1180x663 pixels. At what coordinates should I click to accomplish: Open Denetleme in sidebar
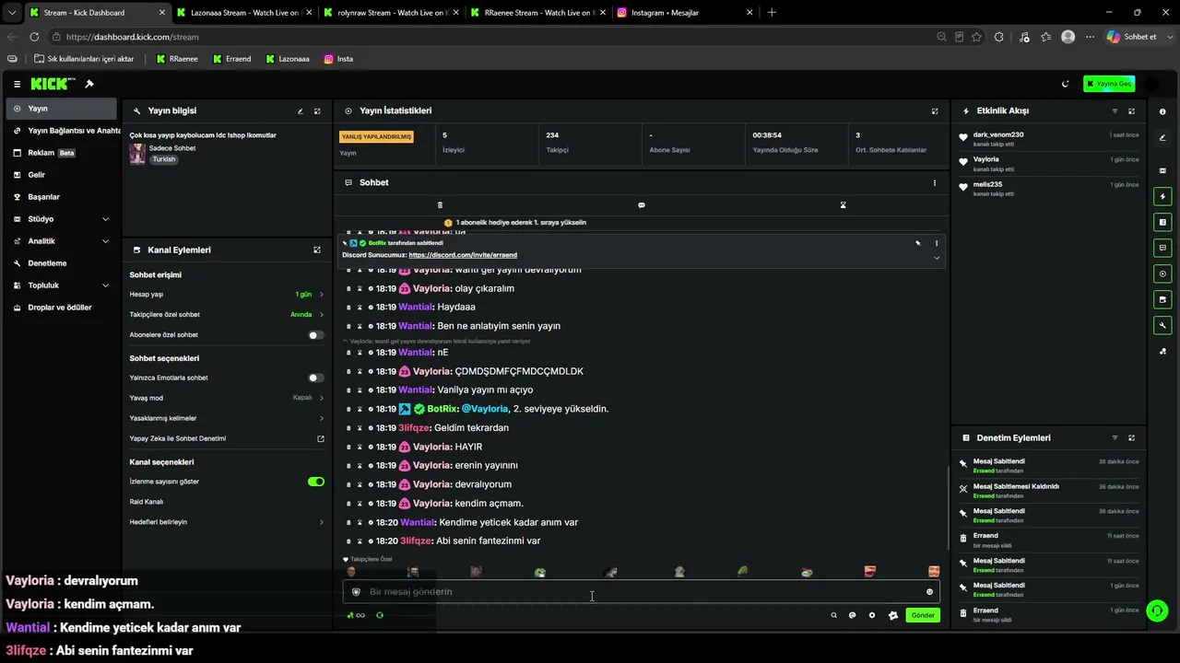coord(61,263)
